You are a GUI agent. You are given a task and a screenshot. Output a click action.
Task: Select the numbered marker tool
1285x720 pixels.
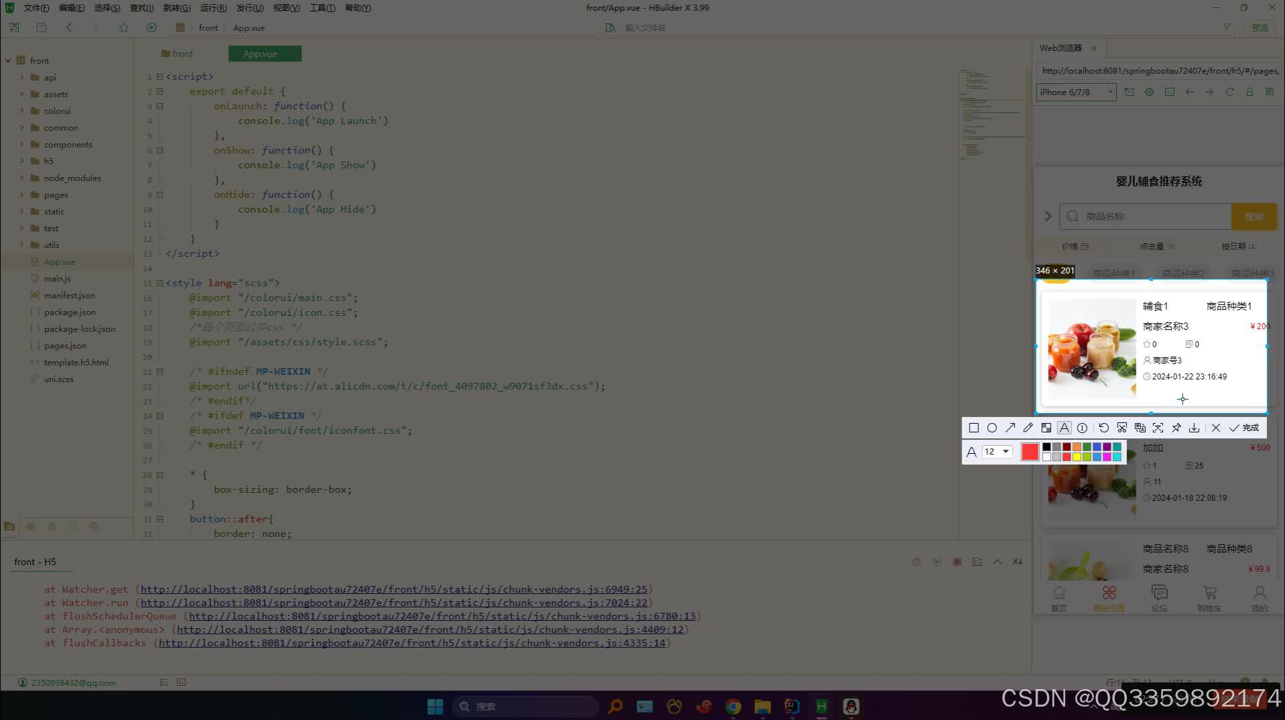[1082, 428]
